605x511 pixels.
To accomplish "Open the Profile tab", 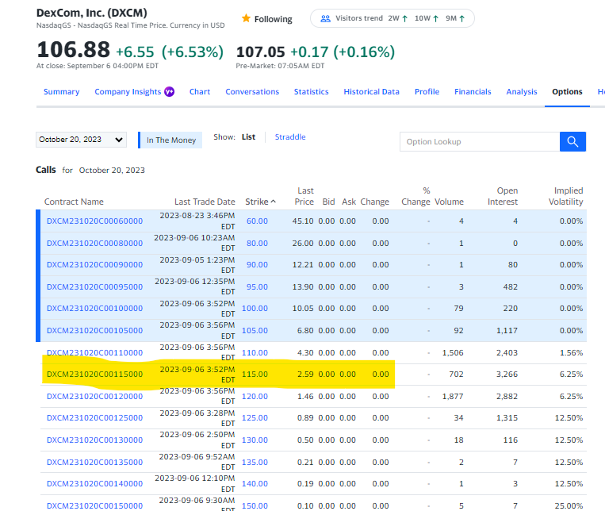I will pos(427,91).
